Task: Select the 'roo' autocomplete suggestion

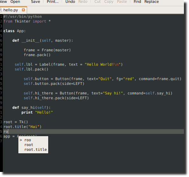Action: pyautogui.click(x=28, y=140)
